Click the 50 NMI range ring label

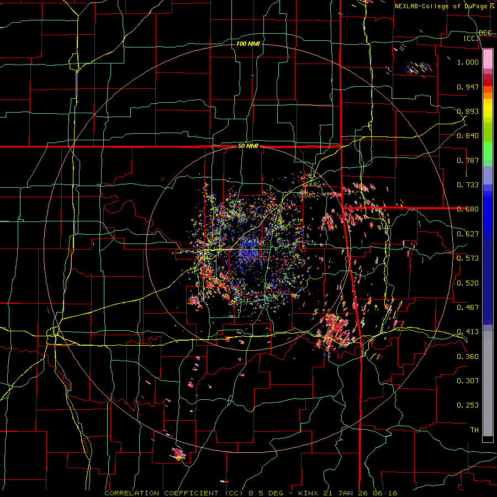coord(248,146)
